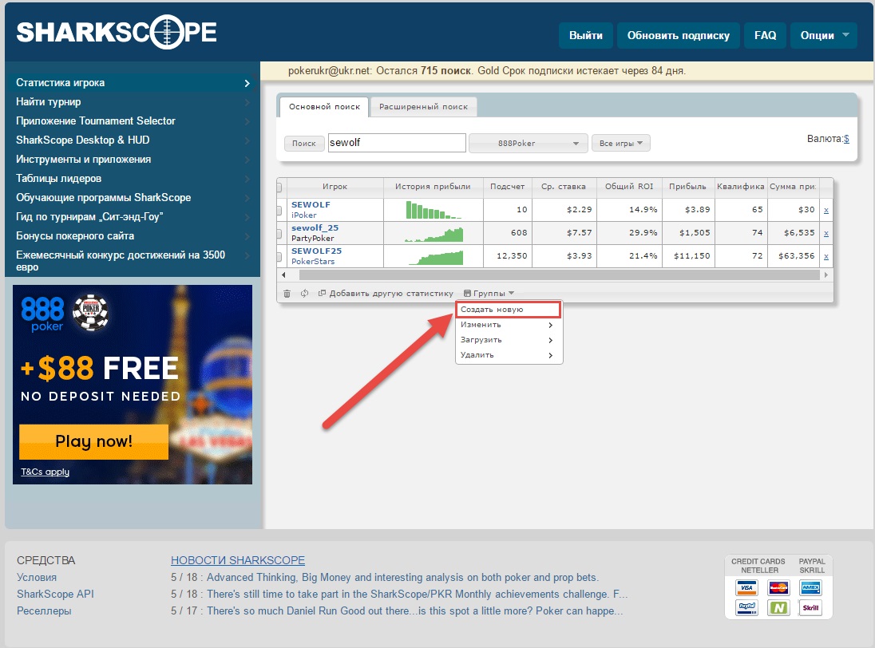
Task: Open the Опции dropdown menu
Action: click(x=824, y=36)
